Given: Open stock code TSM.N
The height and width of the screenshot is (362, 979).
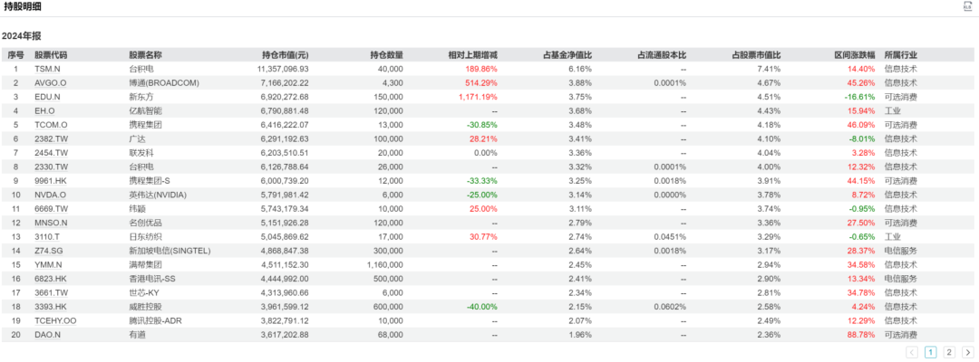Looking at the screenshot, I should tap(47, 69).
